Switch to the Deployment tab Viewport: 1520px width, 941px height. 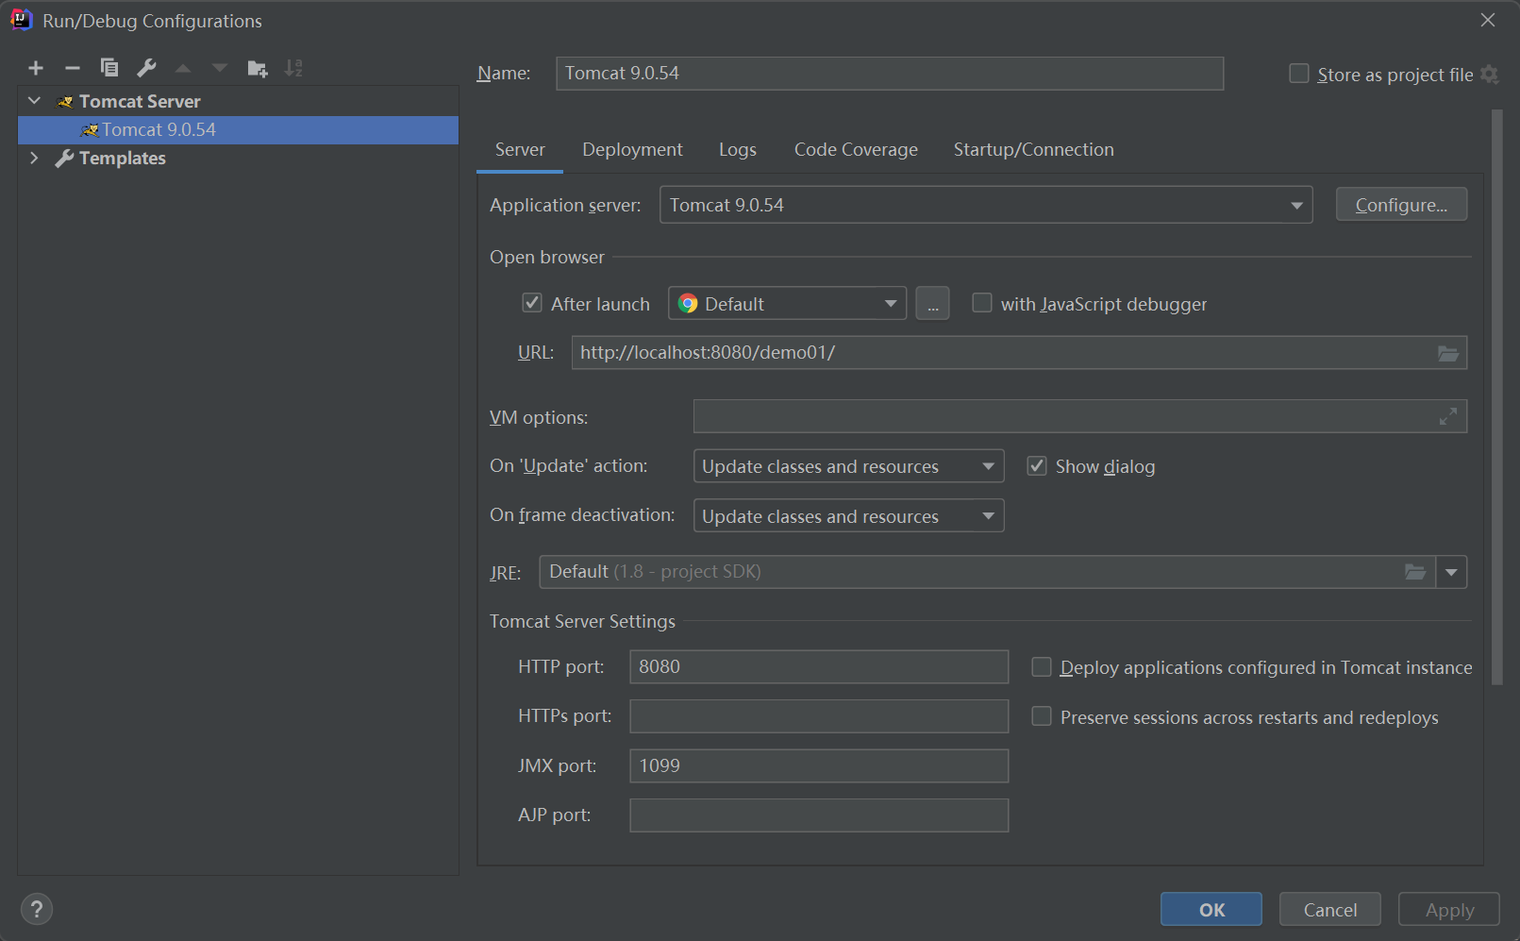[632, 150]
